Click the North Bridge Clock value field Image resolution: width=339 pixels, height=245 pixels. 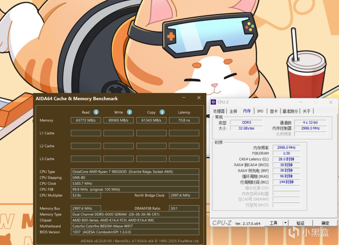pyautogui.click(x=184, y=195)
